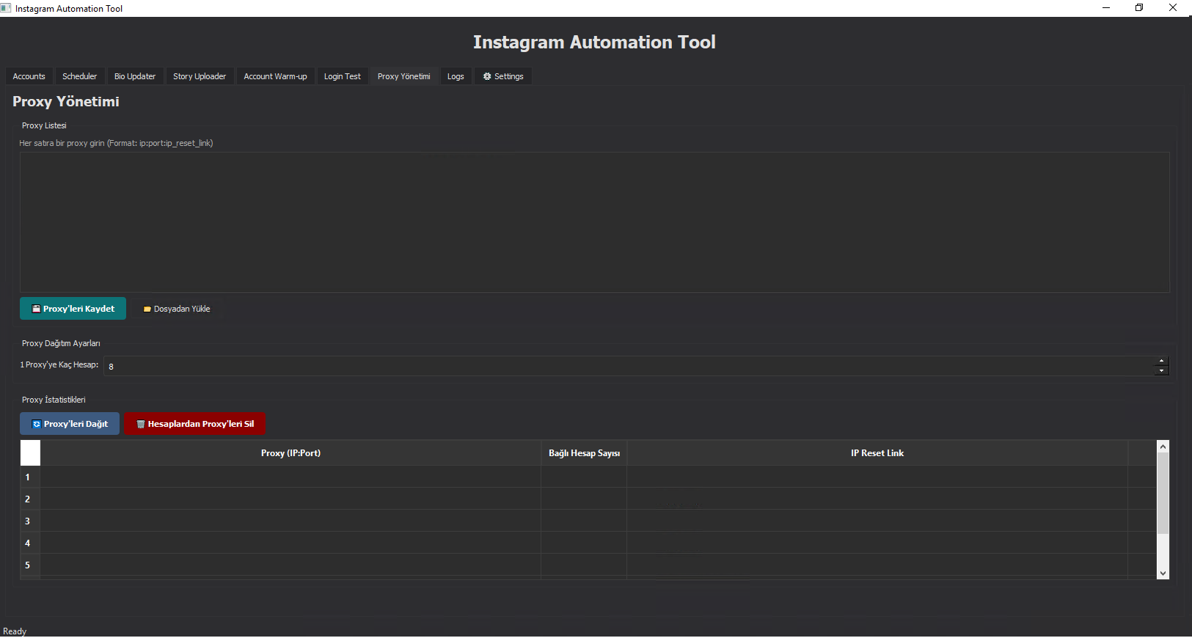The width and height of the screenshot is (1192, 638).
Task: Click the proxy table scrollbar up arrow
Action: [x=1163, y=447]
